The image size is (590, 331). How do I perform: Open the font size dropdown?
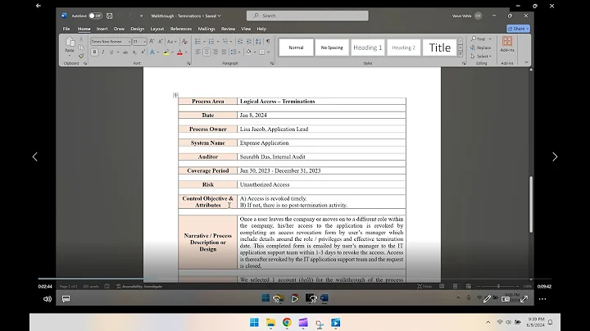click(x=144, y=41)
